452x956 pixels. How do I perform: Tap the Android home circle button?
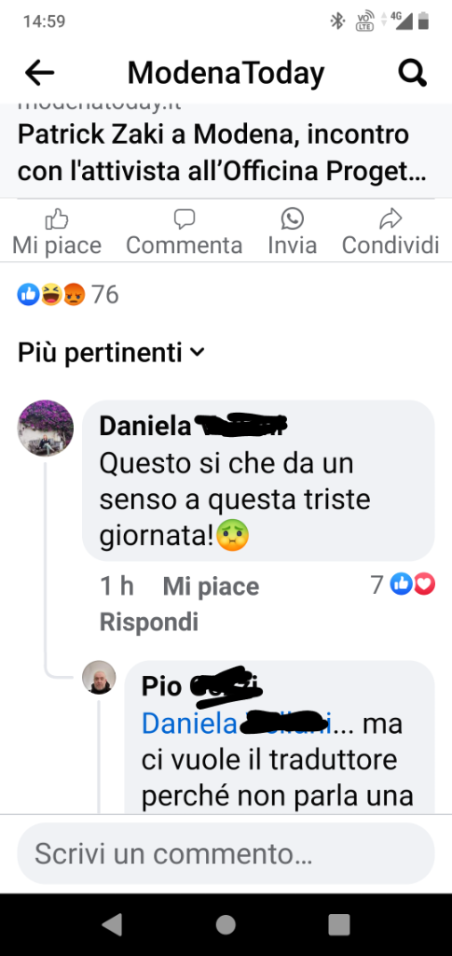tap(226, 924)
